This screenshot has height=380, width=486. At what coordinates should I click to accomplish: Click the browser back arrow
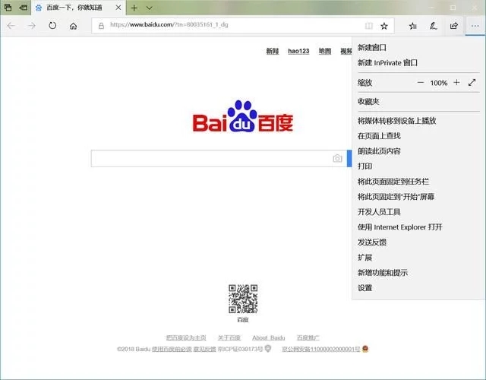click(x=11, y=26)
